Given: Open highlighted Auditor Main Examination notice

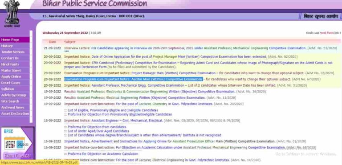Looking at the screenshot, I should pyautogui.click(x=134, y=79).
